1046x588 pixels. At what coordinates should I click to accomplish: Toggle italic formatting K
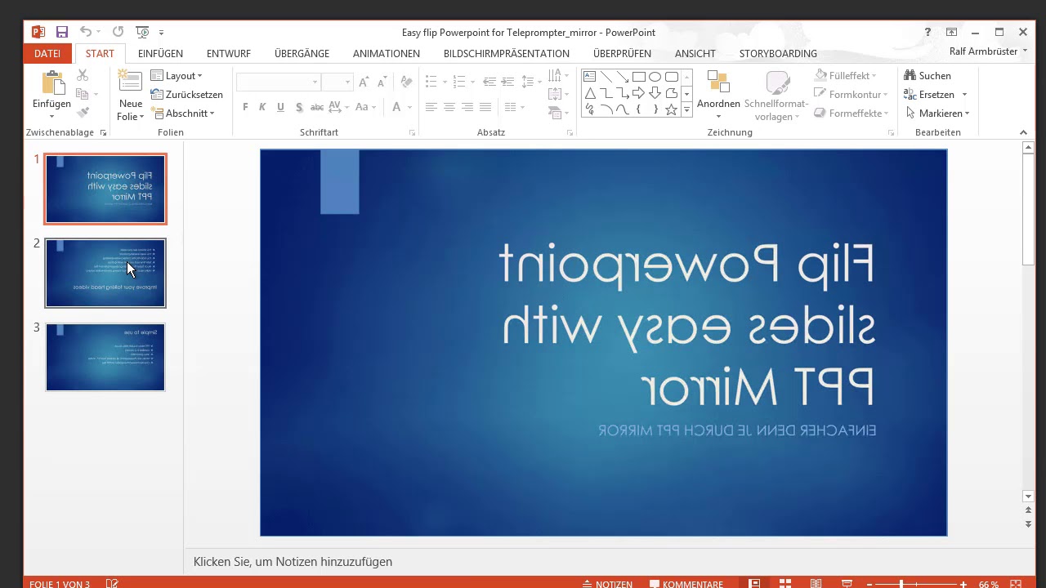pos(262,107)
